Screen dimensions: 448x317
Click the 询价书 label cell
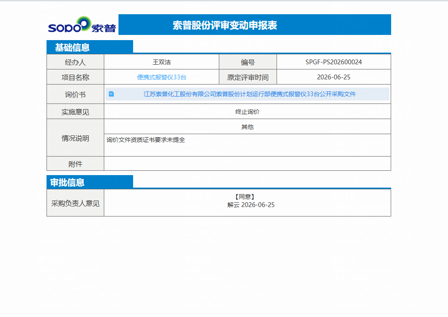click(75, 94)
